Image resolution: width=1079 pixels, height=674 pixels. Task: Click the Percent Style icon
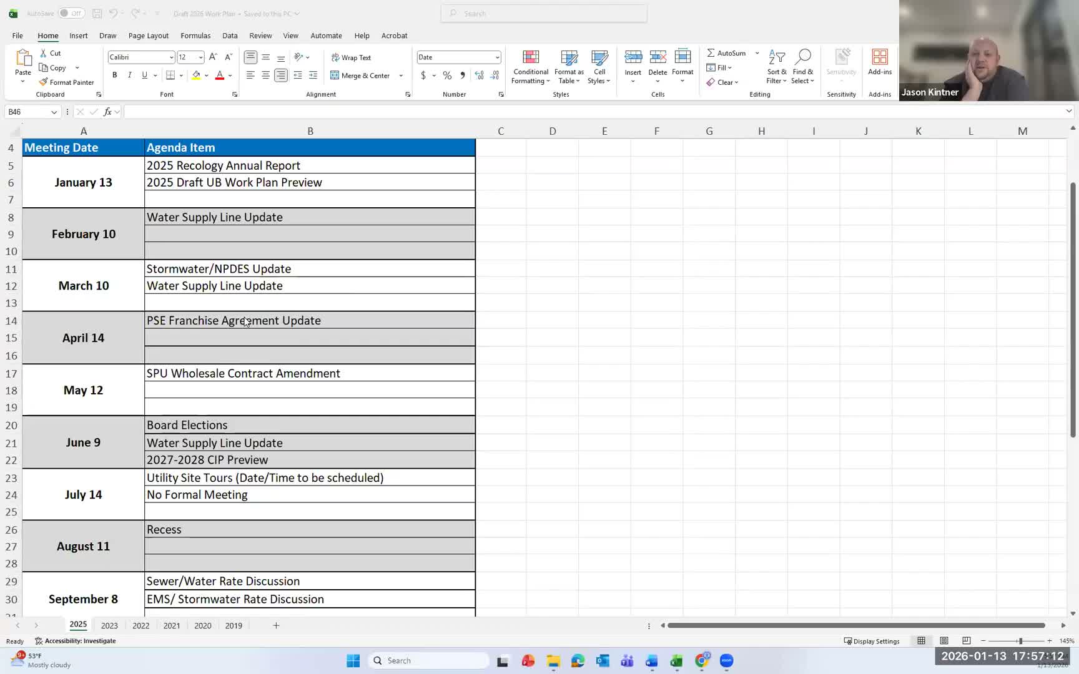coord(447,76)
